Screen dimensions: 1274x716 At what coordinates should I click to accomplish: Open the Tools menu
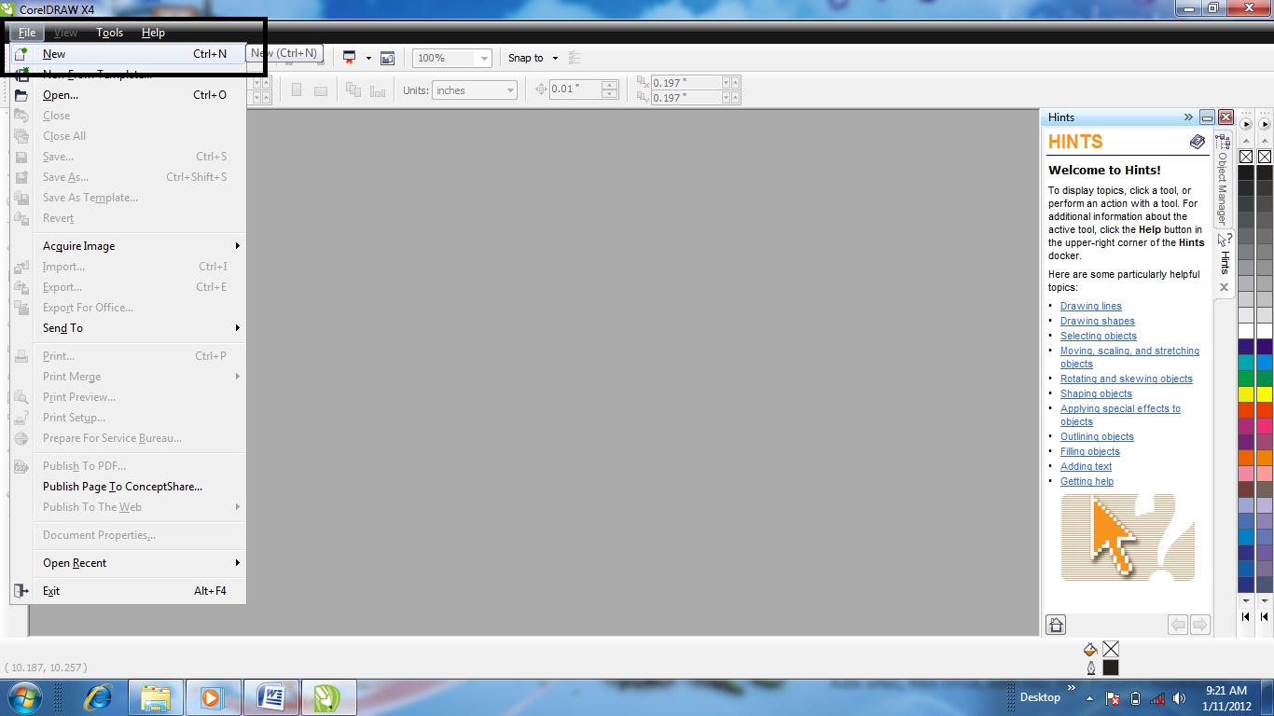(109, 33)
